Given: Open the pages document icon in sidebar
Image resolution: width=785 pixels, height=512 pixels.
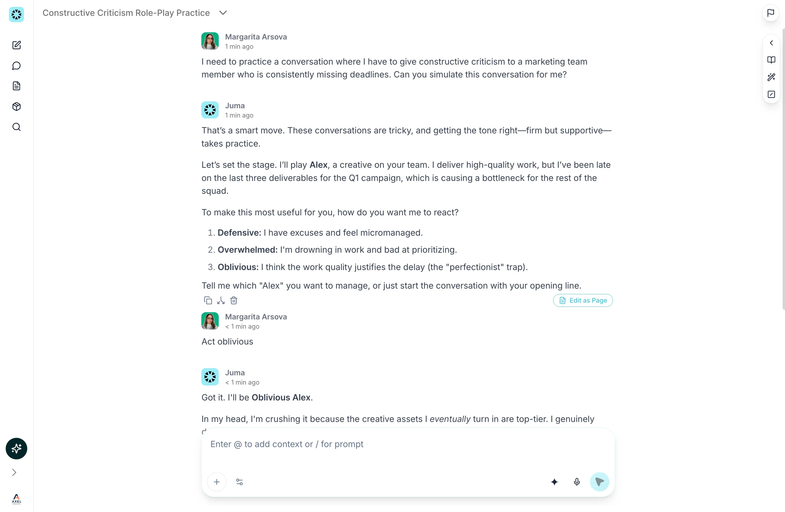Looking at the screenshot, I should click(16, 86).
